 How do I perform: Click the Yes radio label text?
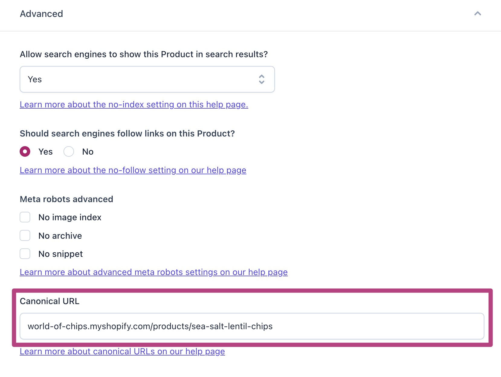pos(46,152)
